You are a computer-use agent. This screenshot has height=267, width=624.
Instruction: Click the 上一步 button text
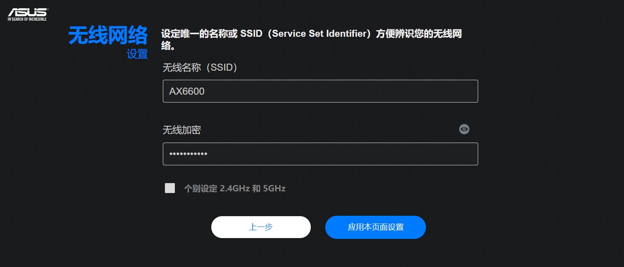261,227
